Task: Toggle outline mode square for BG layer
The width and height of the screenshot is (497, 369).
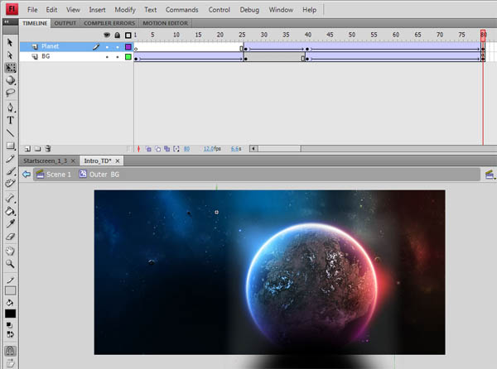Action: pyautogui.click(x=128, y=57)
